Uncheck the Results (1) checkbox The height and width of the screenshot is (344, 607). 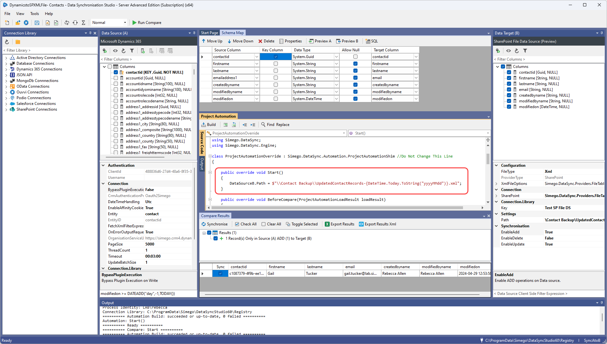click(x=209, y=233)
